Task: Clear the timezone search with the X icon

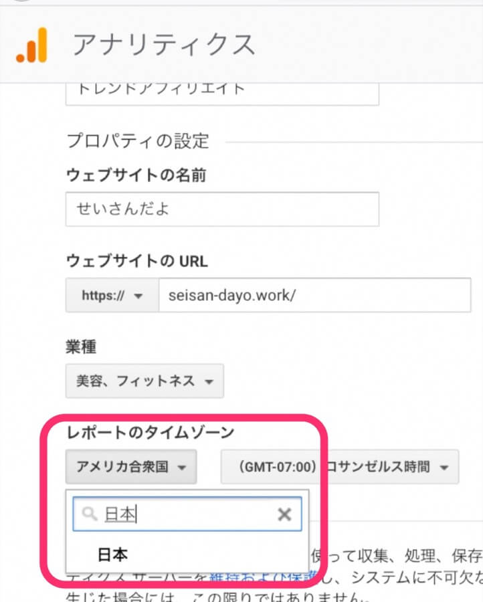Action: pyautogui.click(x=284, y=514)
